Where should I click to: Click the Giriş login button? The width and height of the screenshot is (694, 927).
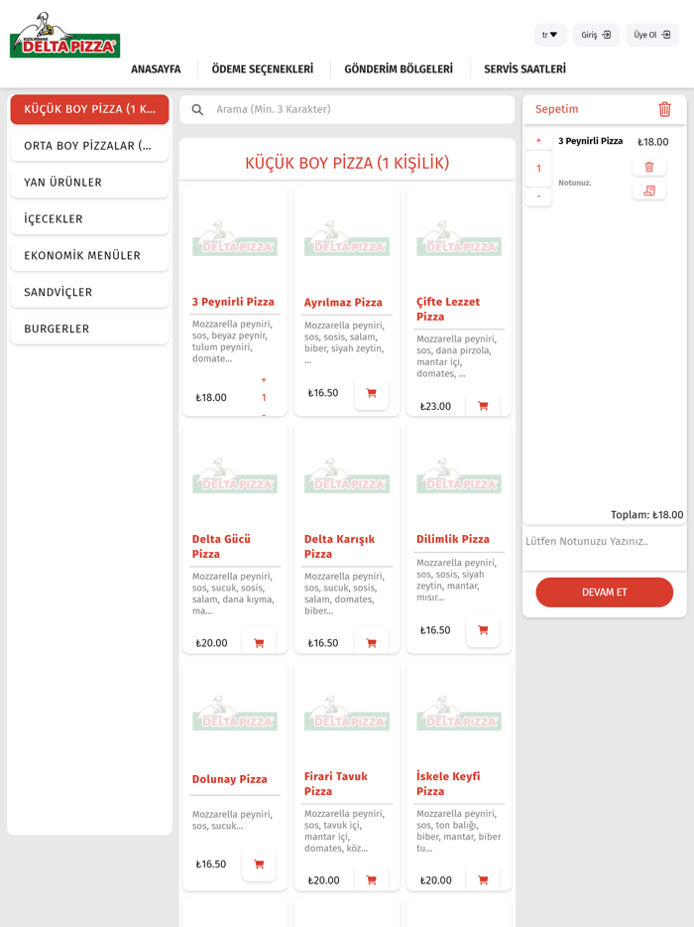click(596, 35)
